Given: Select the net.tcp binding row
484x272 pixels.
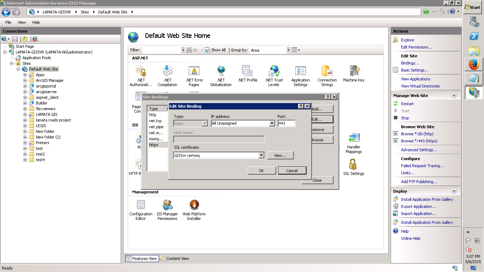Looking at the screenshot, I should pyautogui.click(x=156, y=121).
